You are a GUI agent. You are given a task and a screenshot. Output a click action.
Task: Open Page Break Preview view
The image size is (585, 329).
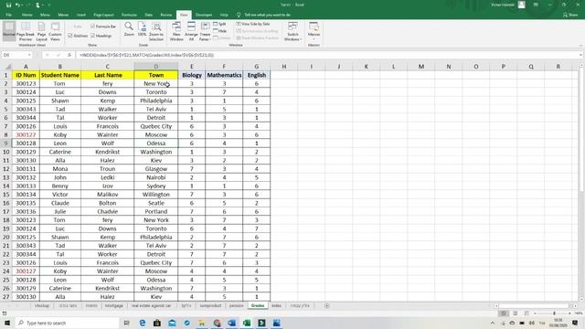(x=26, y=31)
